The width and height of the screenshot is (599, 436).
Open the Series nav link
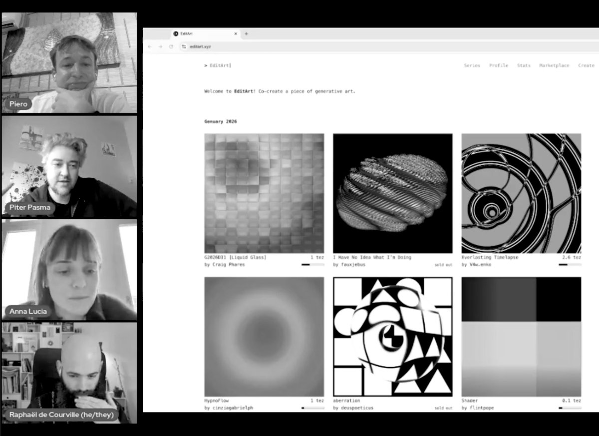point(472,65)
